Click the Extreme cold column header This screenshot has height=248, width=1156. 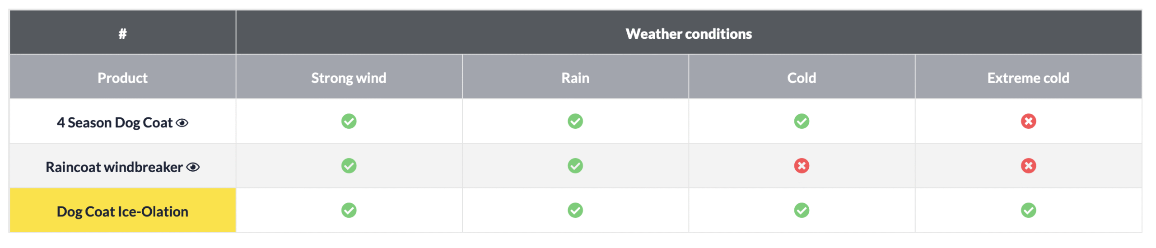pos(1028,78)
